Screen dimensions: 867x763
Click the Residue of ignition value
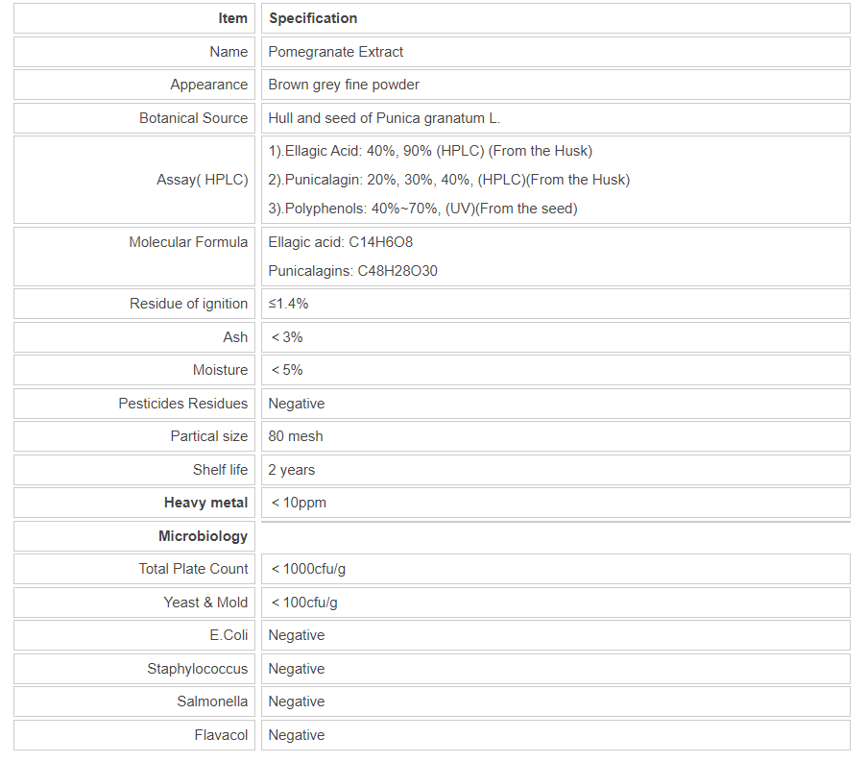tap(288, 304)
